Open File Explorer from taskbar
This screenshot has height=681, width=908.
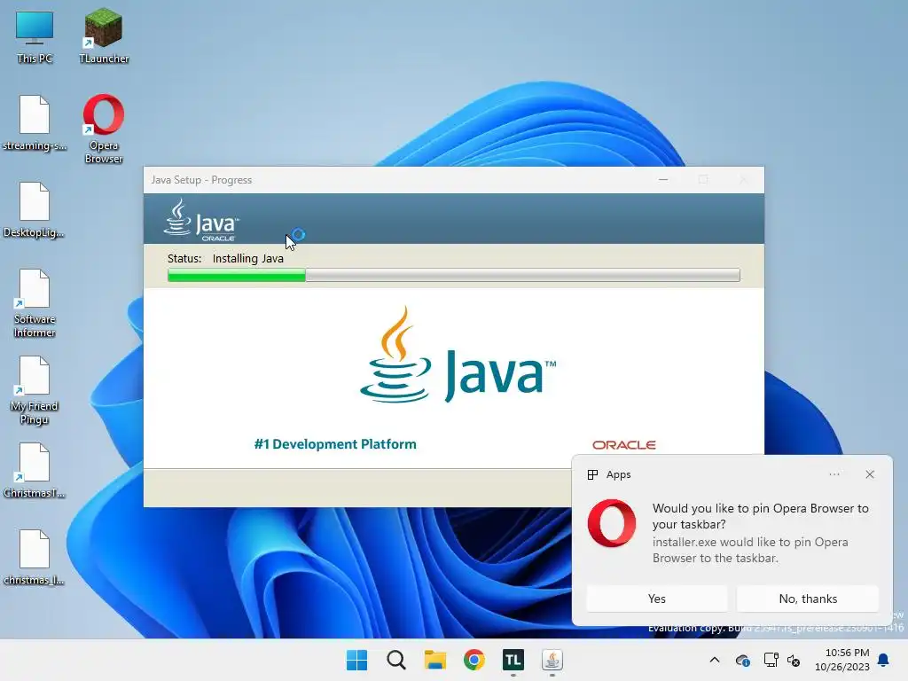(x=434, y=660)
